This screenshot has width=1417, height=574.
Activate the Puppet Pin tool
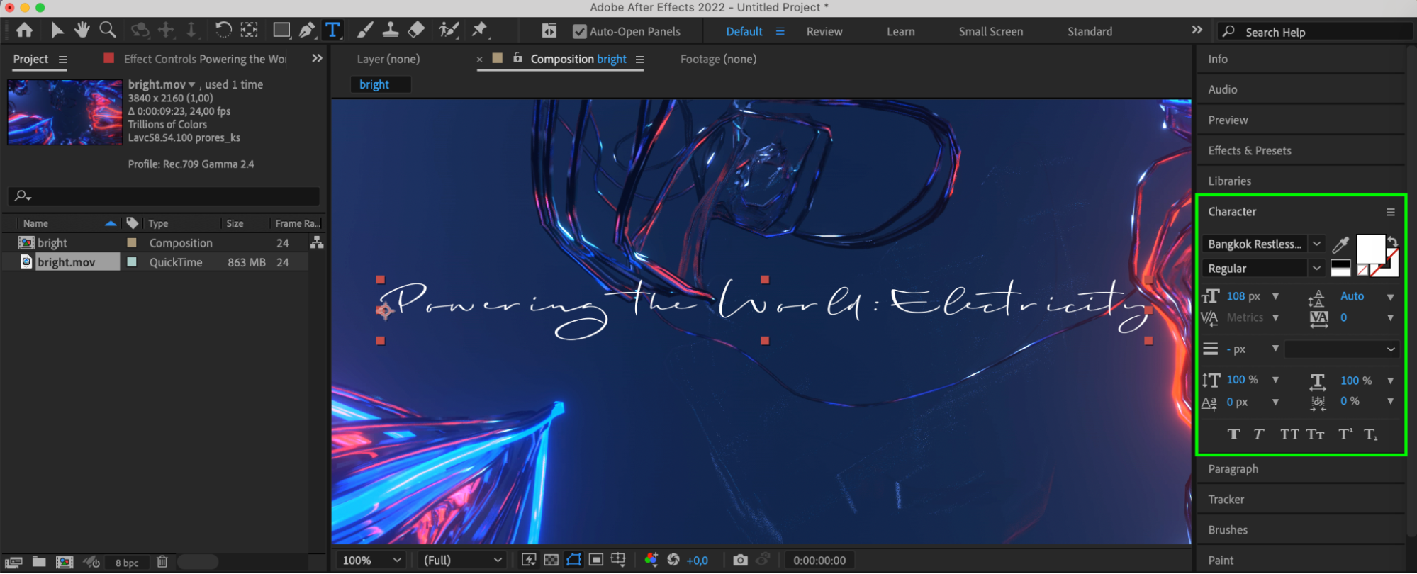pyautogui.click(x=480, y=30)
